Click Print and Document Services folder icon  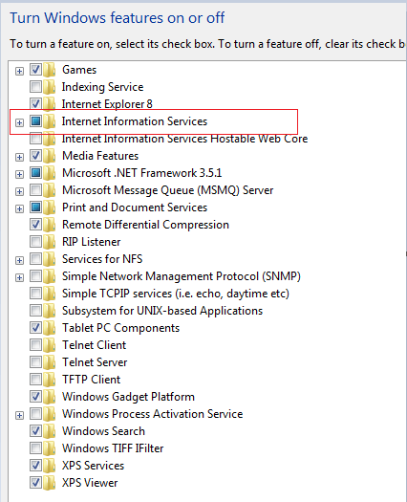point(50,207)
